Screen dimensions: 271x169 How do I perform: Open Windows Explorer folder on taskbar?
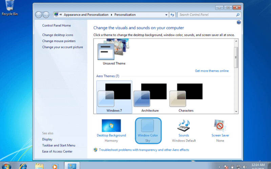[x=39, y=166]
